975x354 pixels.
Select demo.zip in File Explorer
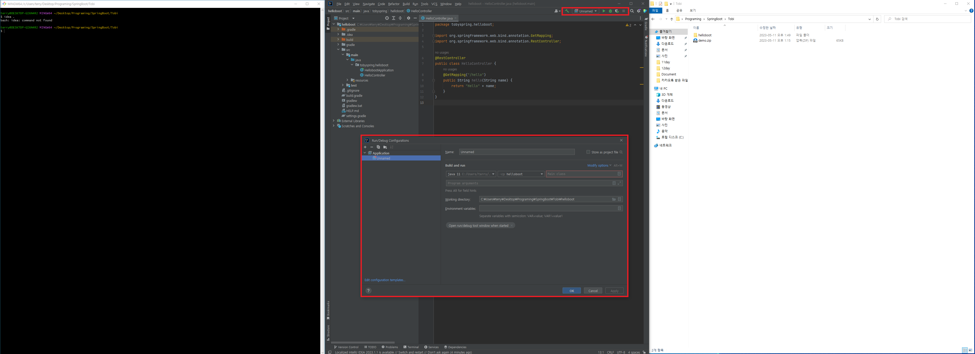click(x=702, y=40)
